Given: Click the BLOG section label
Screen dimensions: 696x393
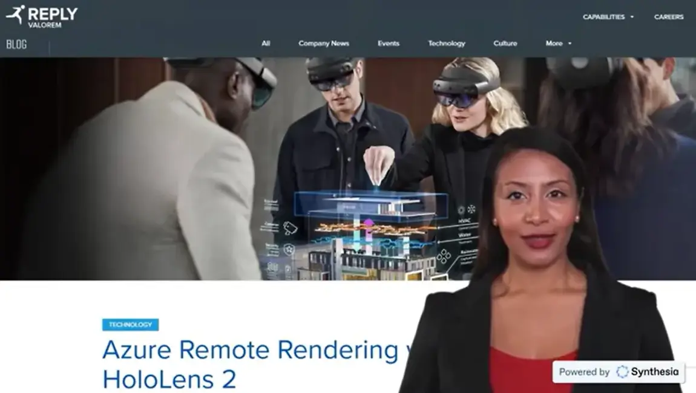Looking at the screenshot, I should point(16,44).
